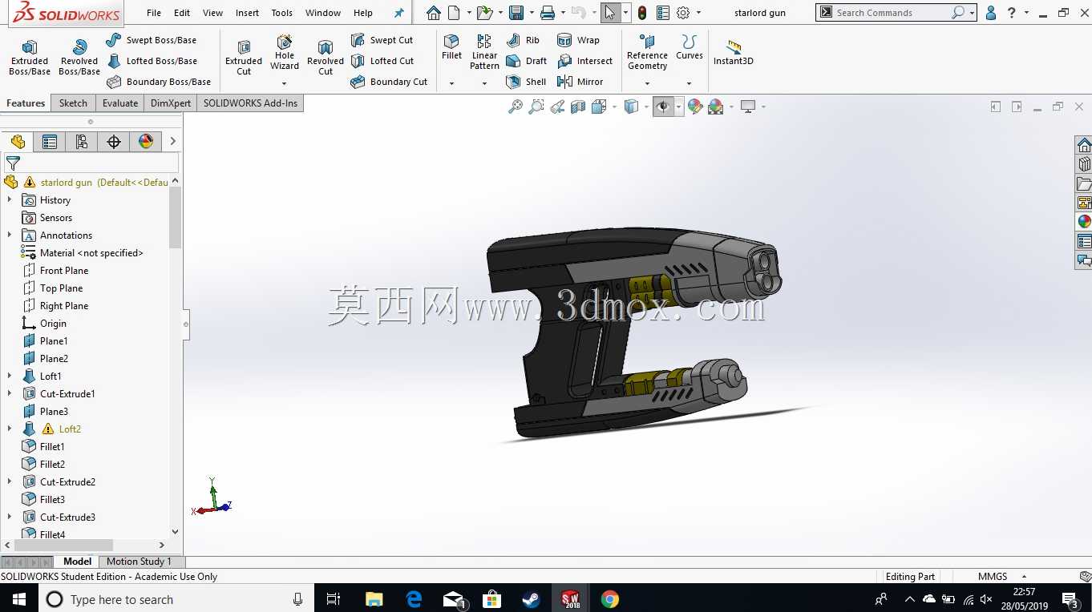
Task: Click the Windows search box
Action: click(x=176, y=599)
